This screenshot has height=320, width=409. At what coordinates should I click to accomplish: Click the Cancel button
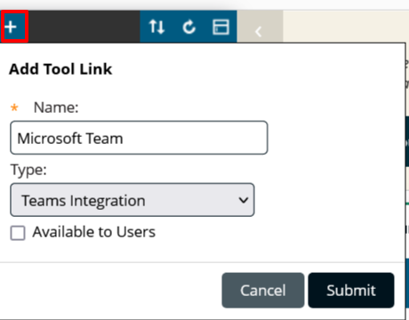point(263,291)
